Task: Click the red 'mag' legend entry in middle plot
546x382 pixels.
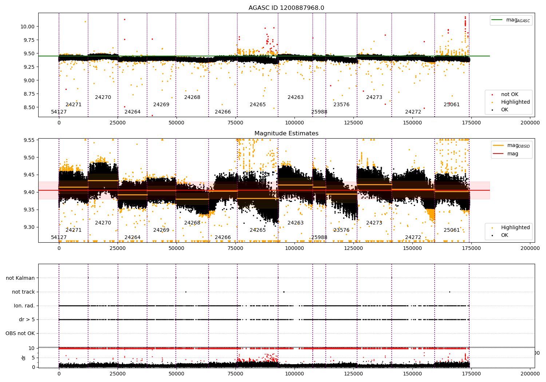Action: pos(506,154)
